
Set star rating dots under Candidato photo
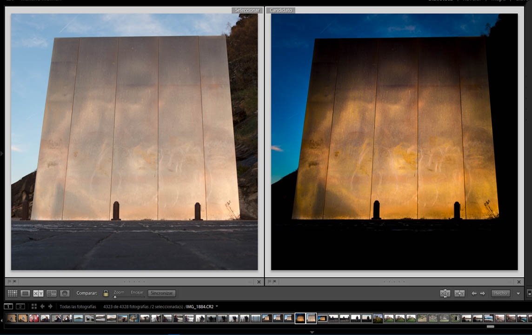(x=394, y=281)
